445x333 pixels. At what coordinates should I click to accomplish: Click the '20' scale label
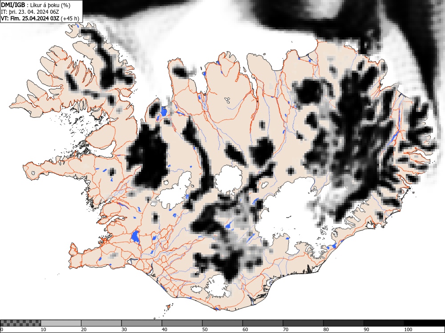point(84,329)
